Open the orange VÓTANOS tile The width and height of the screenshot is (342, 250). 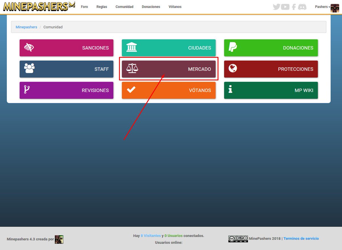(x=169, y=90)
